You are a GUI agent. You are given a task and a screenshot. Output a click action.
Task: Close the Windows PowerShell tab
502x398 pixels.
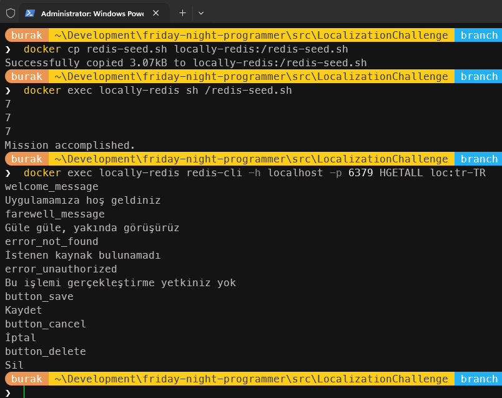coord(155,13)
